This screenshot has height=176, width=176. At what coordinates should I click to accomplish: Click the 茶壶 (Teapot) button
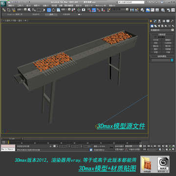pos(155,52)
